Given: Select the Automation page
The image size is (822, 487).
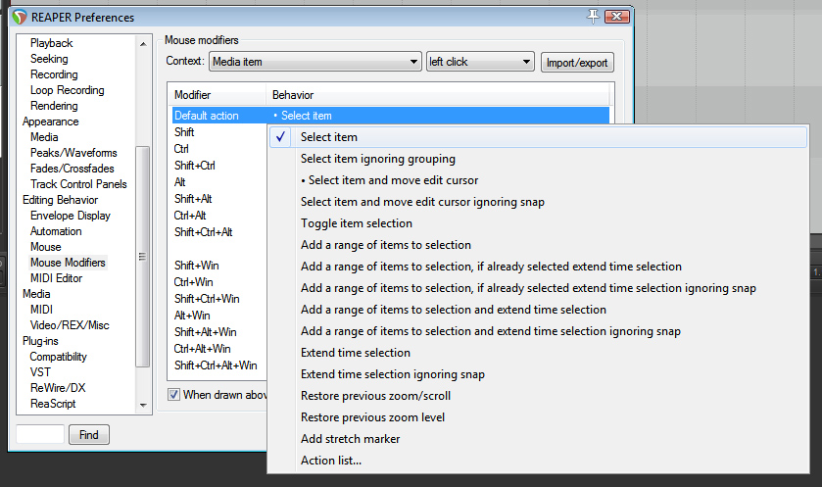Looking at the screenshot, I should 56,231.
